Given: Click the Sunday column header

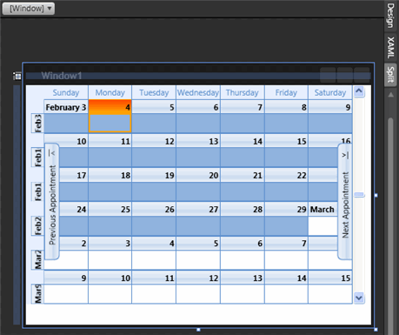Looking at the screenshot, I should 66,93.
